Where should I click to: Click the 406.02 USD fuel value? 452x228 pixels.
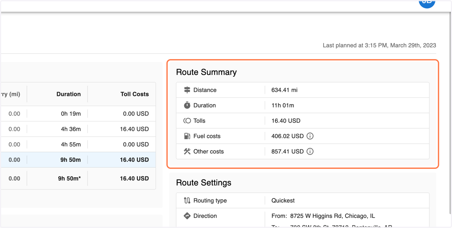(287, 136)
